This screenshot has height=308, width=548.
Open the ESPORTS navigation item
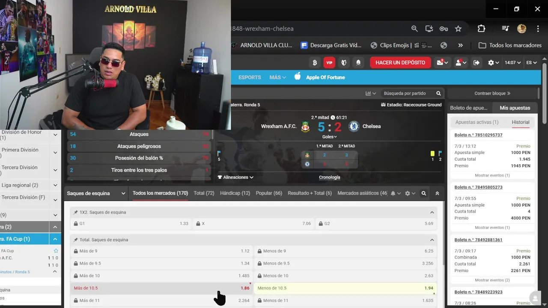pos(250,77)
